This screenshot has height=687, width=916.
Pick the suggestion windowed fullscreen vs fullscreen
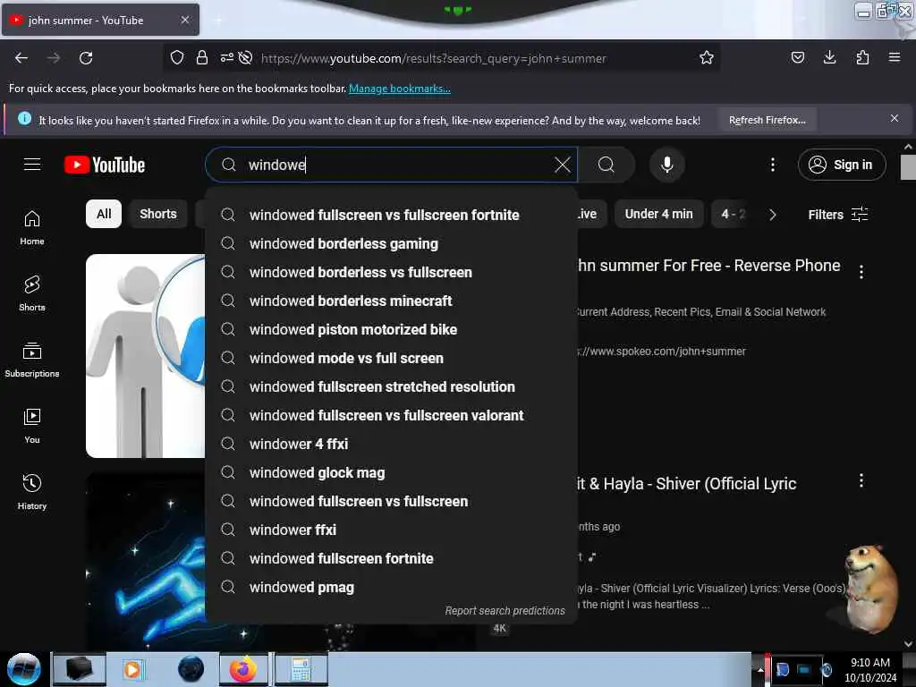click(392, 501)
